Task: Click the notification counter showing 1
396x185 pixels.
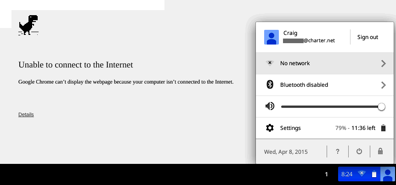Action: 327,174
